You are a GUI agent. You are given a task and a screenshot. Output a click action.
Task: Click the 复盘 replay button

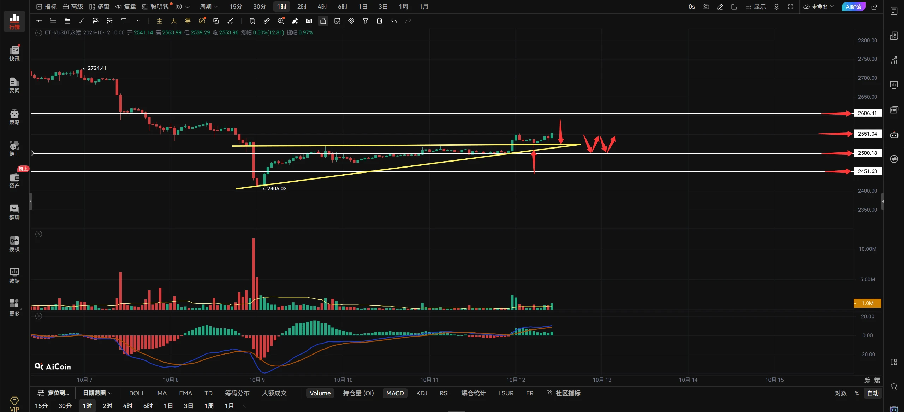(126, 7)
